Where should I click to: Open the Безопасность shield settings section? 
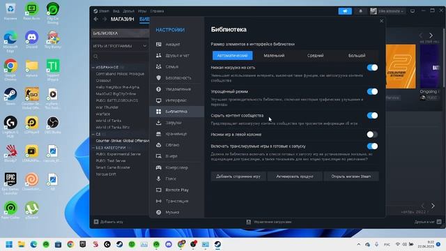coord(176,77)
